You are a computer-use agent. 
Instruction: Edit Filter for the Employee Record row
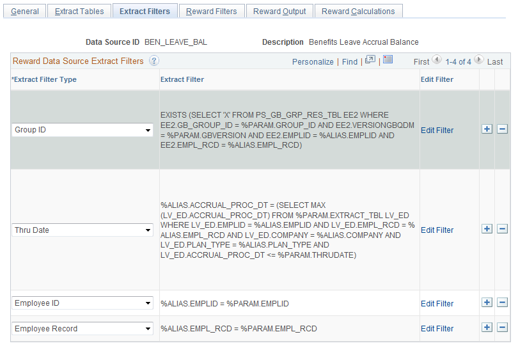click(437, 329)
